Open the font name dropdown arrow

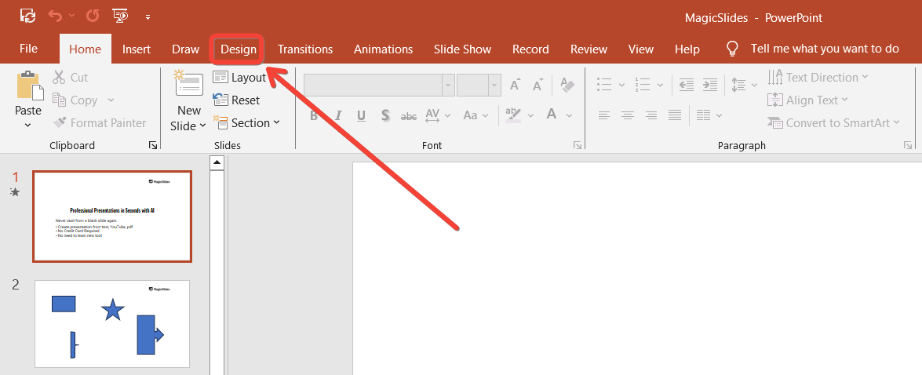(449, 85)
